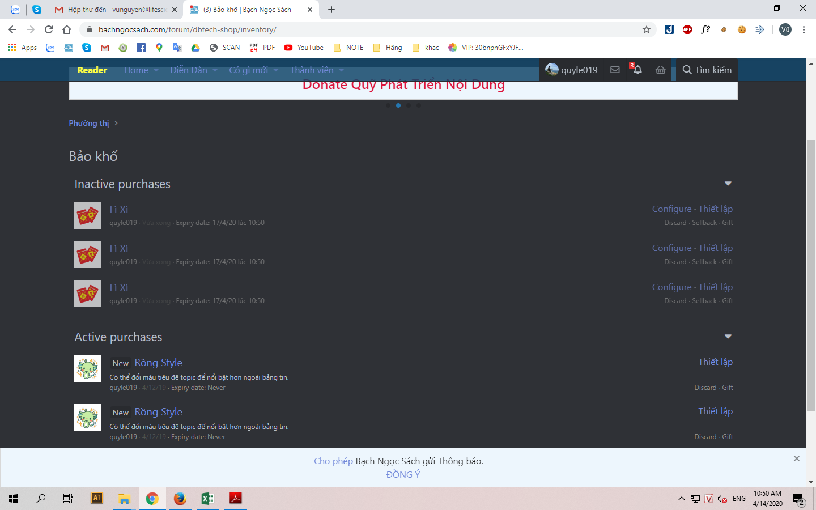Launch Excel from the taskbar
The width and height of the screenshot is (816, 510).
point(207,498)
